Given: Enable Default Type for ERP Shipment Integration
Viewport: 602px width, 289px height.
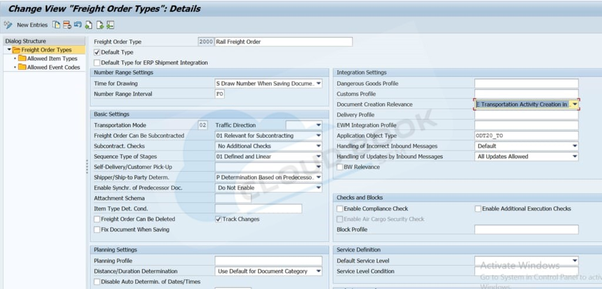Looking at the screenshot, I should [x=97, y=63].
